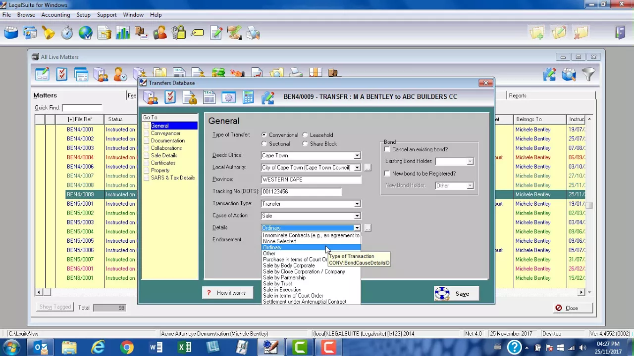This screenshot has width=634, height=356.
Task: Click the edit folder pencil icon
Action: 559,33
